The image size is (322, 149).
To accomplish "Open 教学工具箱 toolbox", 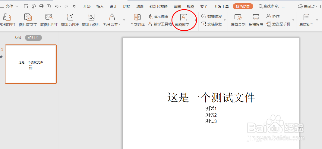I will [x=160, y=24].
